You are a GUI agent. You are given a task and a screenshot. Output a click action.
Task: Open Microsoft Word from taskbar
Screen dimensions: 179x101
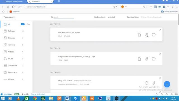67,98
